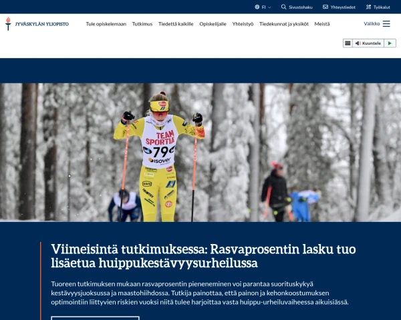401x320 pixels.
Task: Click the Tuoreen tutkimuksen mukaan summary text
Action: [x=200, y=293]
